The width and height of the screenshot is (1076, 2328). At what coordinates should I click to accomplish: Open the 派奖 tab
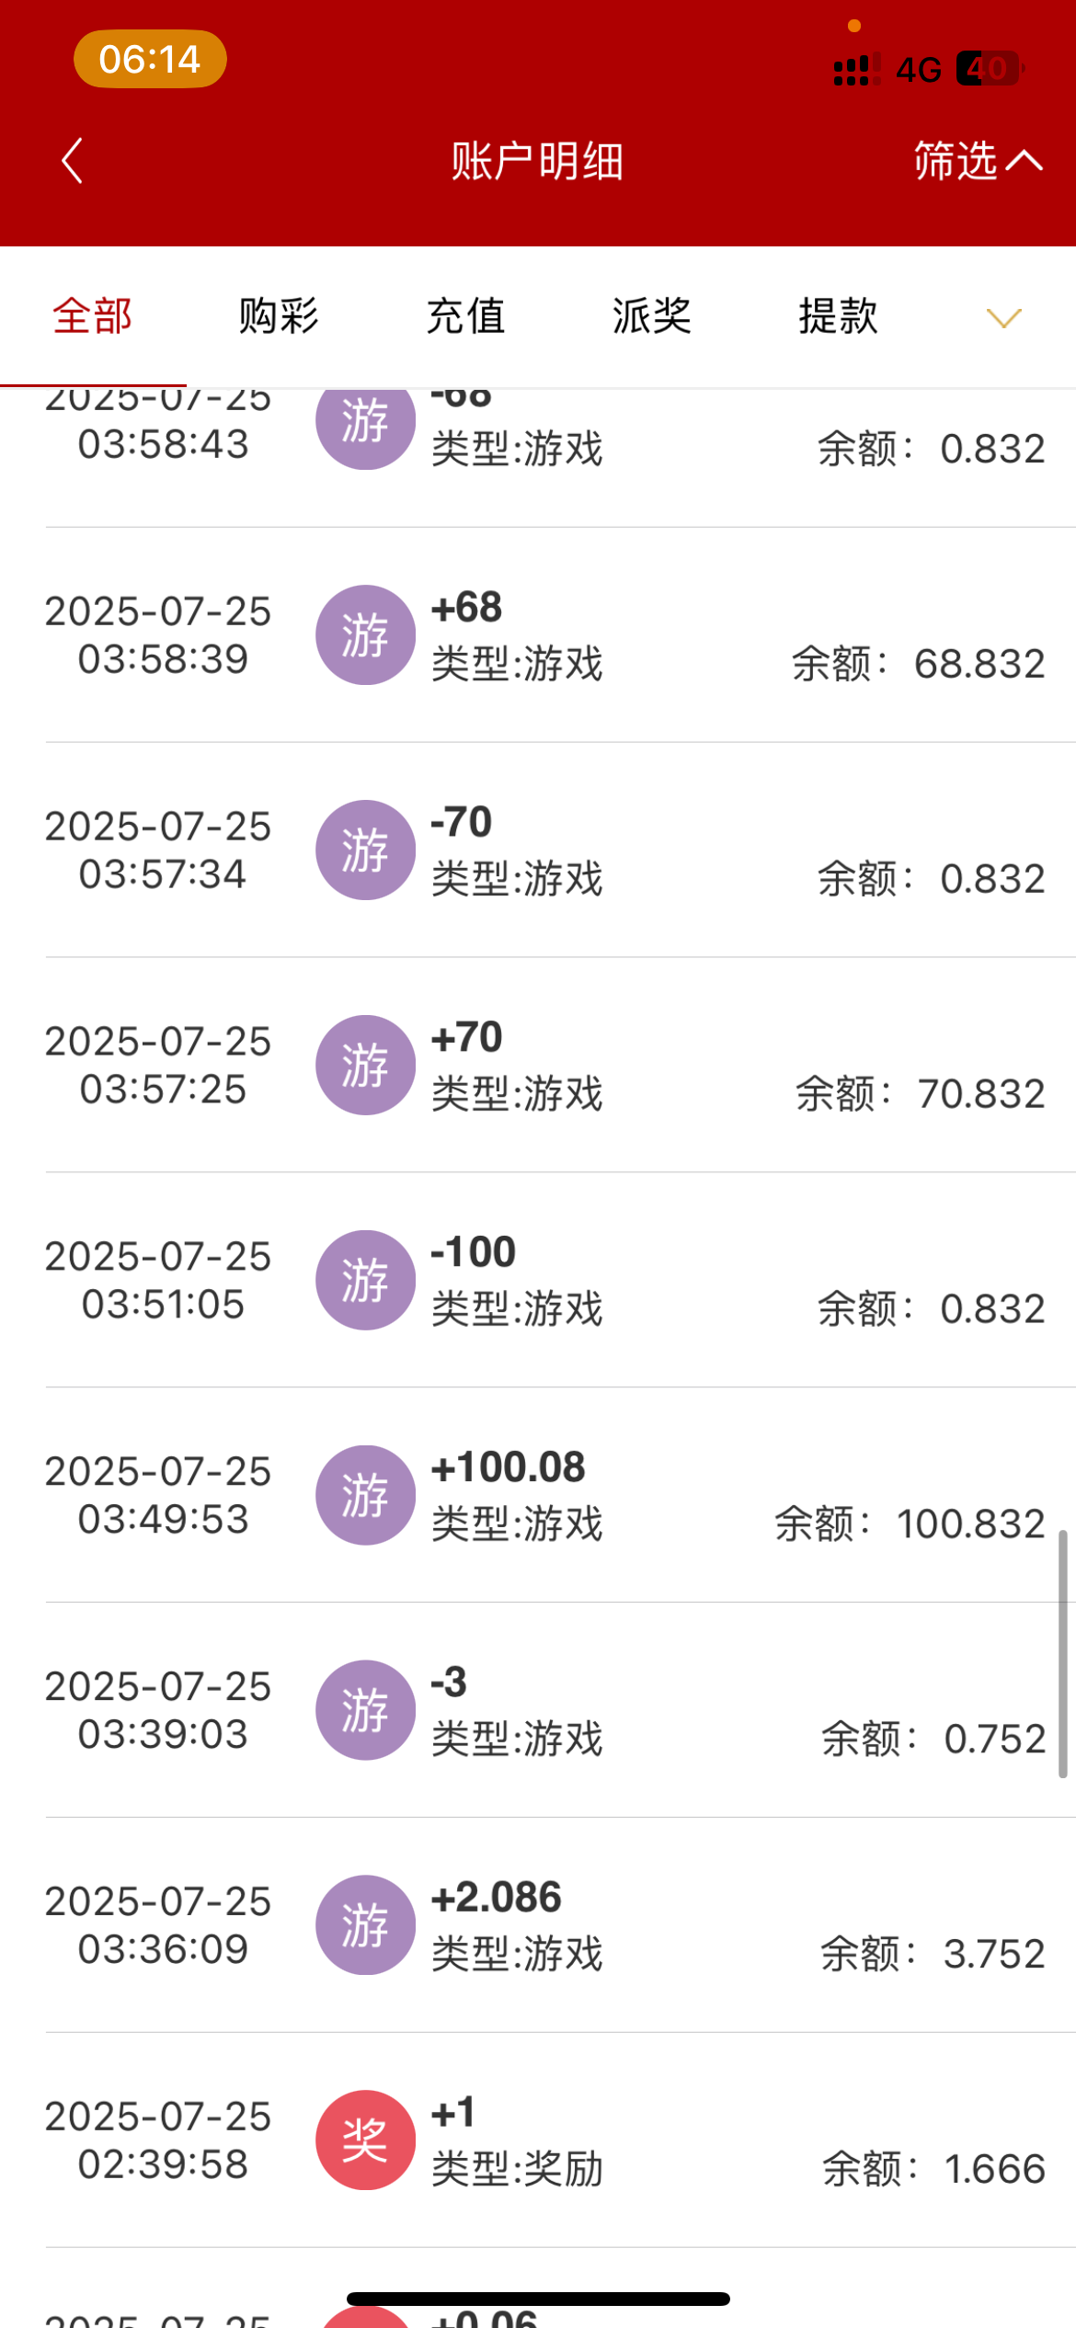(652, 316)
